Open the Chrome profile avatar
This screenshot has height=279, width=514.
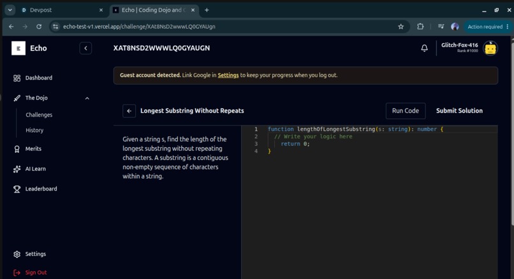455,27
